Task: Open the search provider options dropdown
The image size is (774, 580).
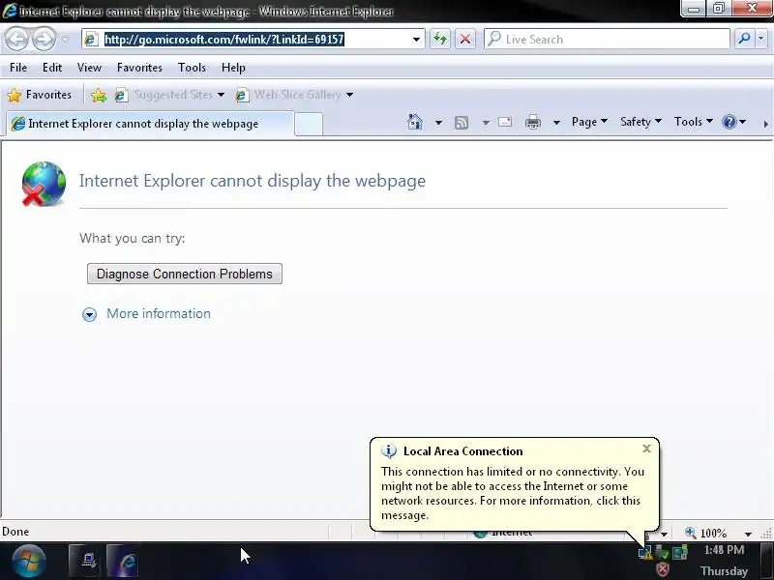Action: pos(761,39)
